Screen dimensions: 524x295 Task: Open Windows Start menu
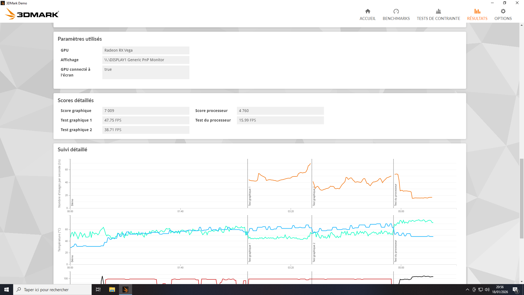pyautogui.click(x=7, y=290)
